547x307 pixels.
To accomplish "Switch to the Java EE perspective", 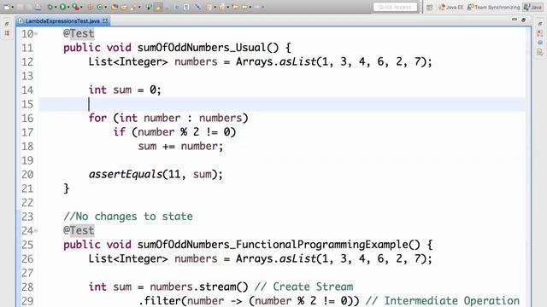I will point(451,7).
